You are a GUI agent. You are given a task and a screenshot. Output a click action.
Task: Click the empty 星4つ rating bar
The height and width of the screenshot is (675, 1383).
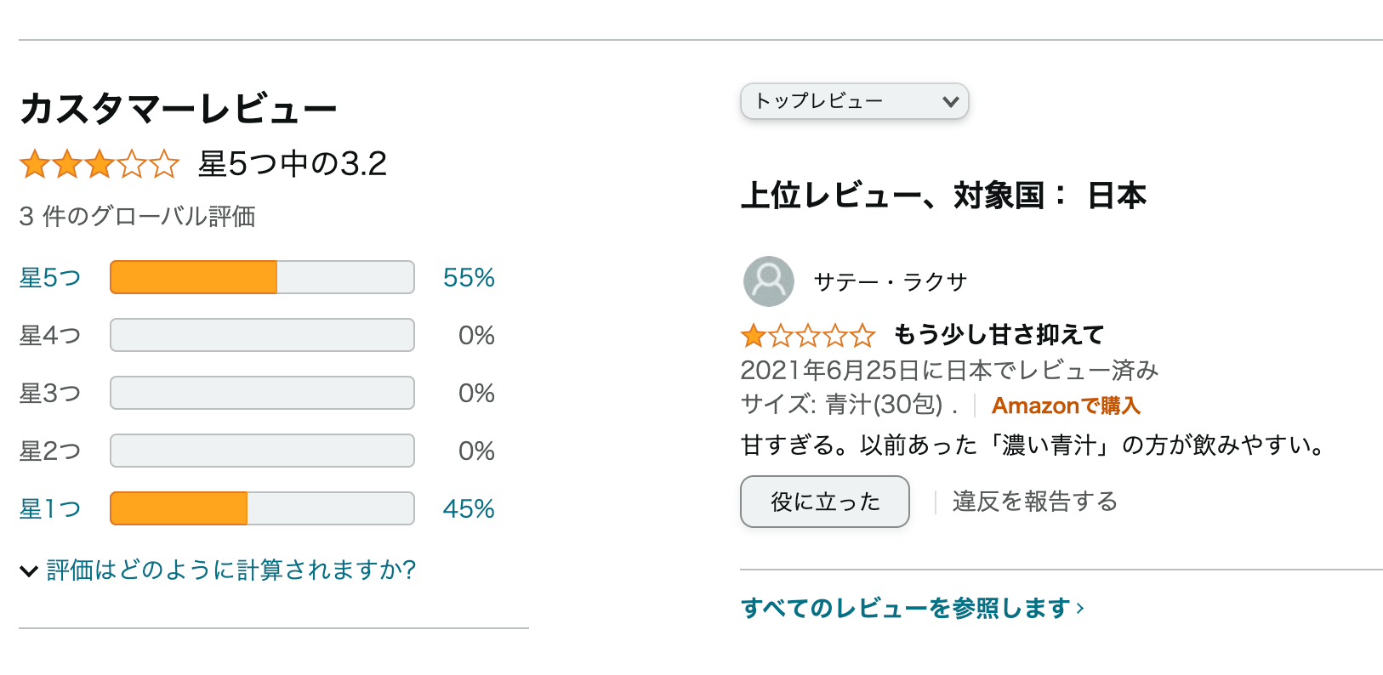(x=262, y=335)
